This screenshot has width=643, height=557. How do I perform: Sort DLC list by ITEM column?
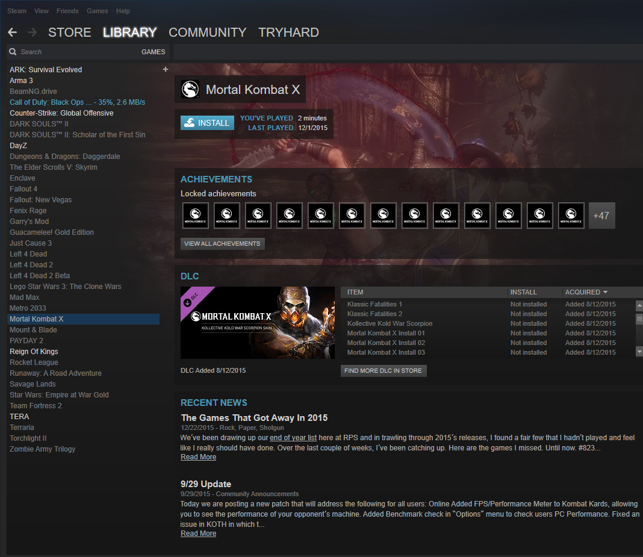(424, 292)
